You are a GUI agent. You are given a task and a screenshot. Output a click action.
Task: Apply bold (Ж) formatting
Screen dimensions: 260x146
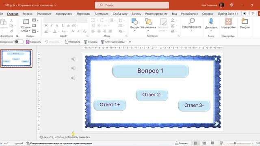coord(46,26)
